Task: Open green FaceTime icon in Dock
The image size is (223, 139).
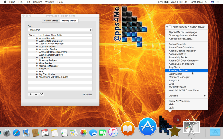Action: click(x=102, y=133)
